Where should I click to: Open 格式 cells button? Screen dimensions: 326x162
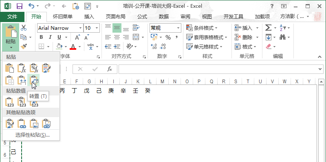(x=245, y=47)
